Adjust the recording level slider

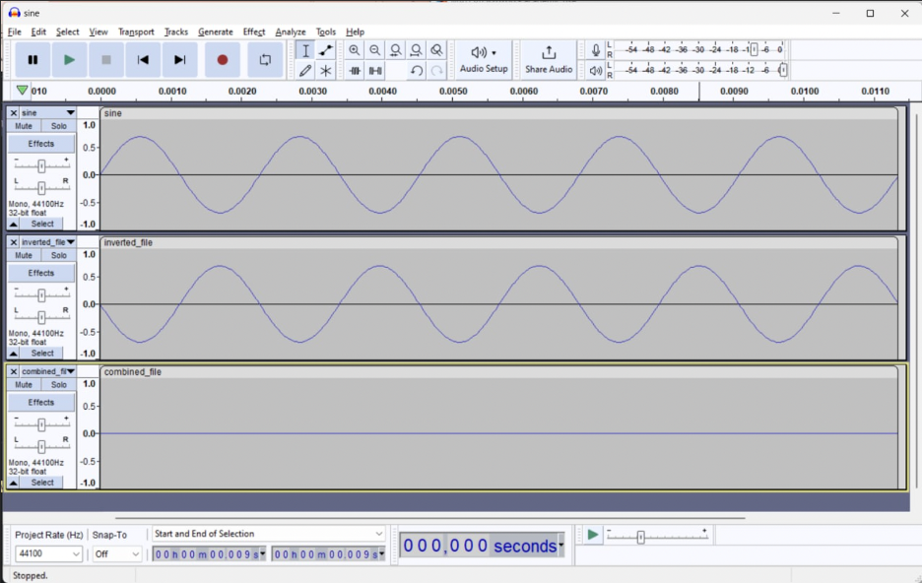point(754,50)
